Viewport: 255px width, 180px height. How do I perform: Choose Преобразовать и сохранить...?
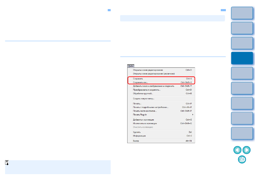tap(161, 90)
